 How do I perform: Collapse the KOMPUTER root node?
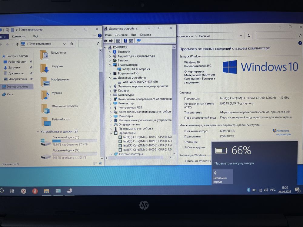[x=105, y=48]
